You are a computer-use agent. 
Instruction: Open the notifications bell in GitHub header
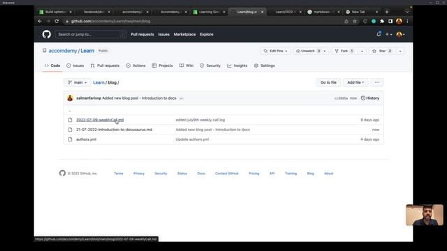coord(379,34)
